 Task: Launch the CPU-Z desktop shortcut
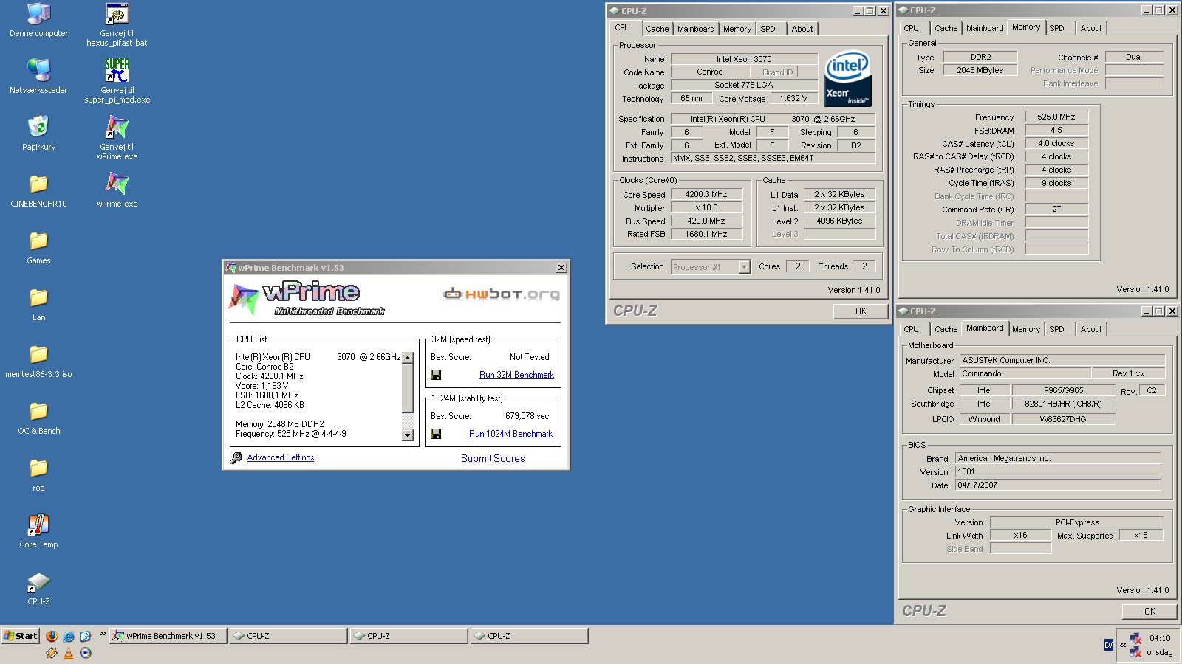coord(38,588)
